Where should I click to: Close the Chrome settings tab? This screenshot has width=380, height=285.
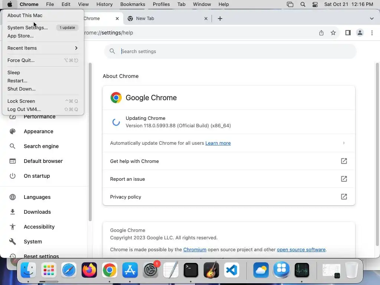coord(117,19)
